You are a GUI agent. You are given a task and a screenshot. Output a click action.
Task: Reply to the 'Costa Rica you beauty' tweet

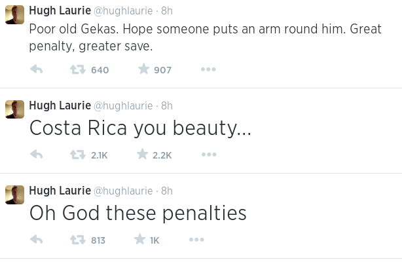click(37, 155)
